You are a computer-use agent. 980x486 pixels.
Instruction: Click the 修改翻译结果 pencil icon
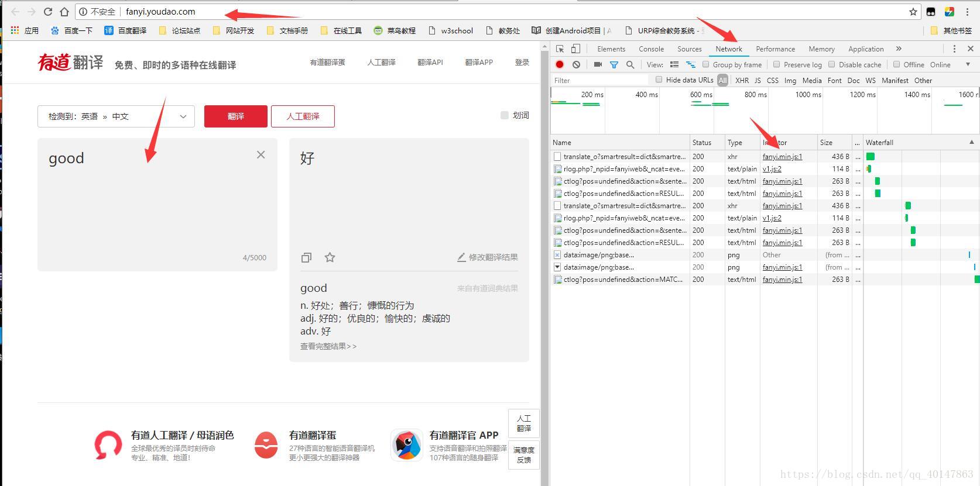[x=461, y=257]
